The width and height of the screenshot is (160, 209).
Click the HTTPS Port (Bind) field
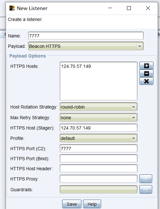click(99, 159)
